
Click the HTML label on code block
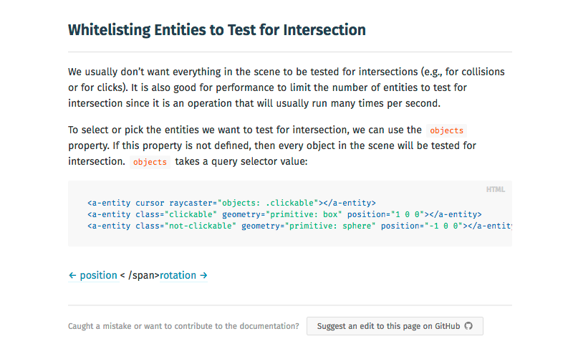[496, 189]
